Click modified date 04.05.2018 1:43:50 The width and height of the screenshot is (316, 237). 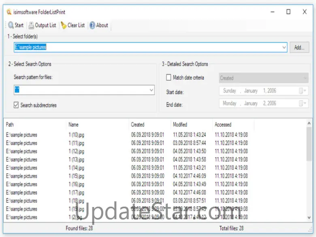190,151
